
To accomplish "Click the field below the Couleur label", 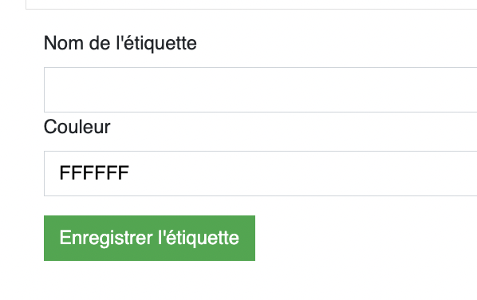I will pyautogui.click(x=260, y=173).
